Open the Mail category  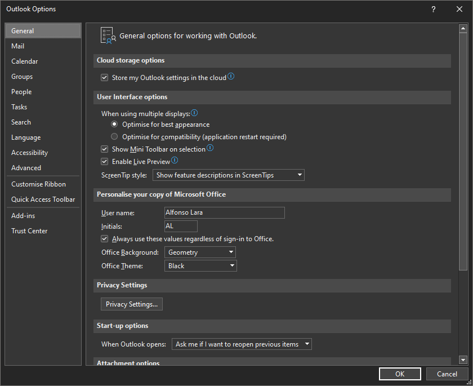click(x=43, y=46)
